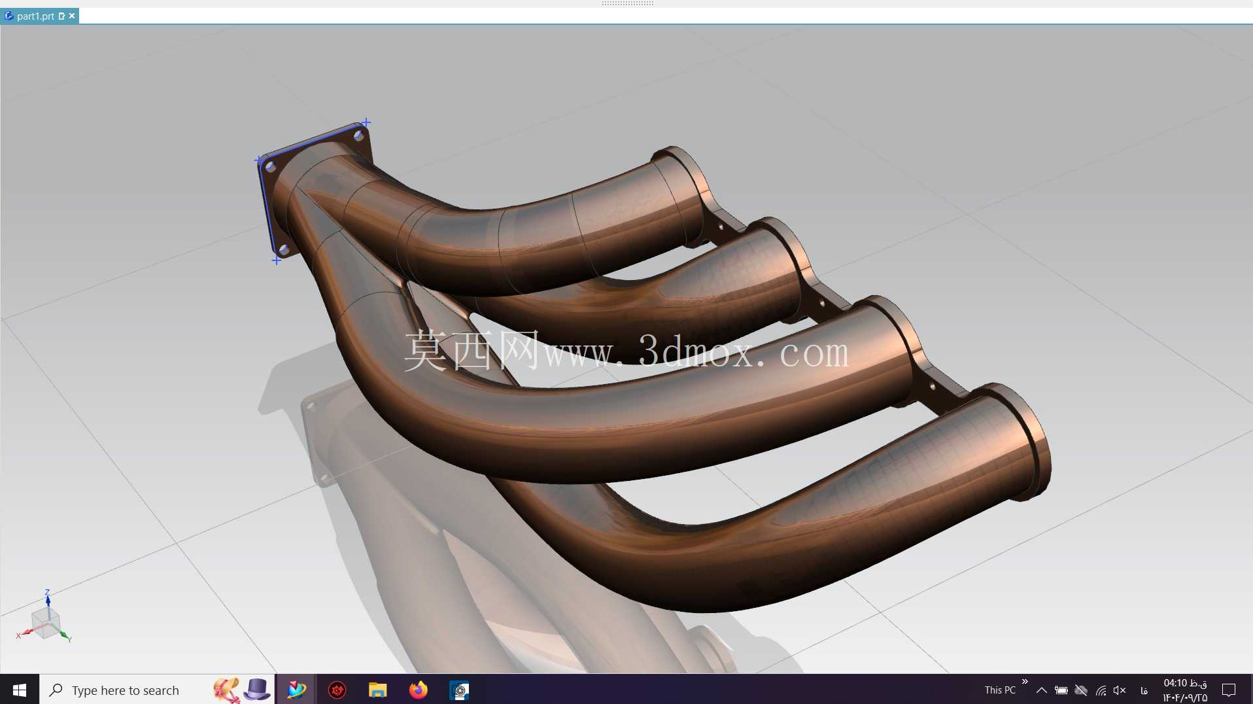Click the tab bar grip handle at top
This screenshot has width=1253, height=704.
(627, 3)
